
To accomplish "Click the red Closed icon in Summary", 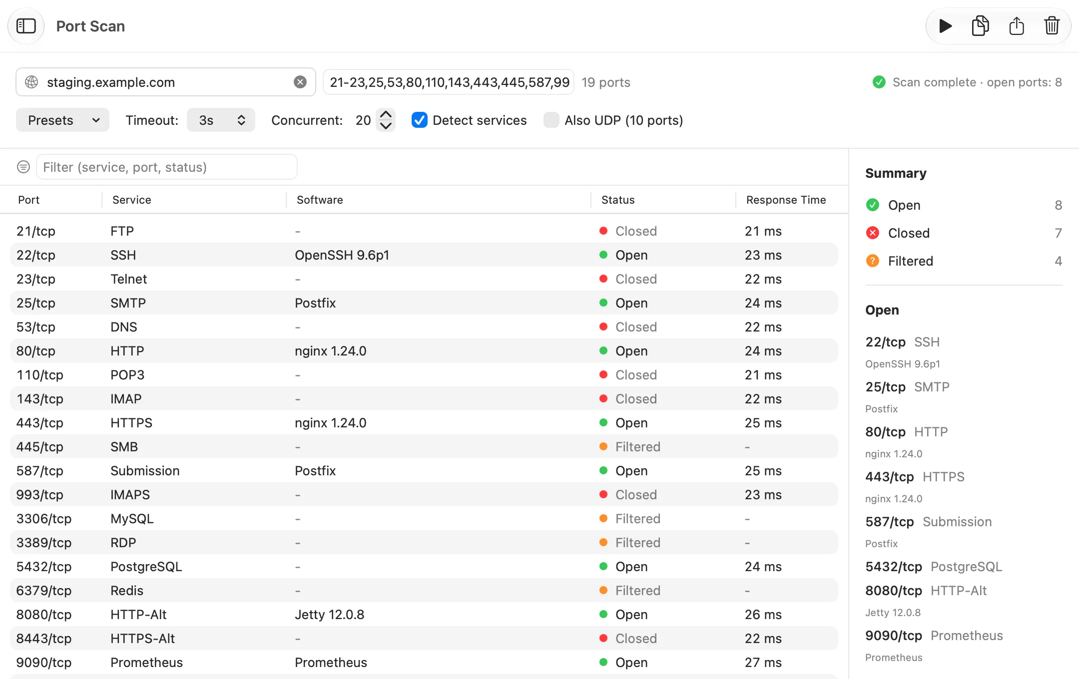I will [873, 233].
